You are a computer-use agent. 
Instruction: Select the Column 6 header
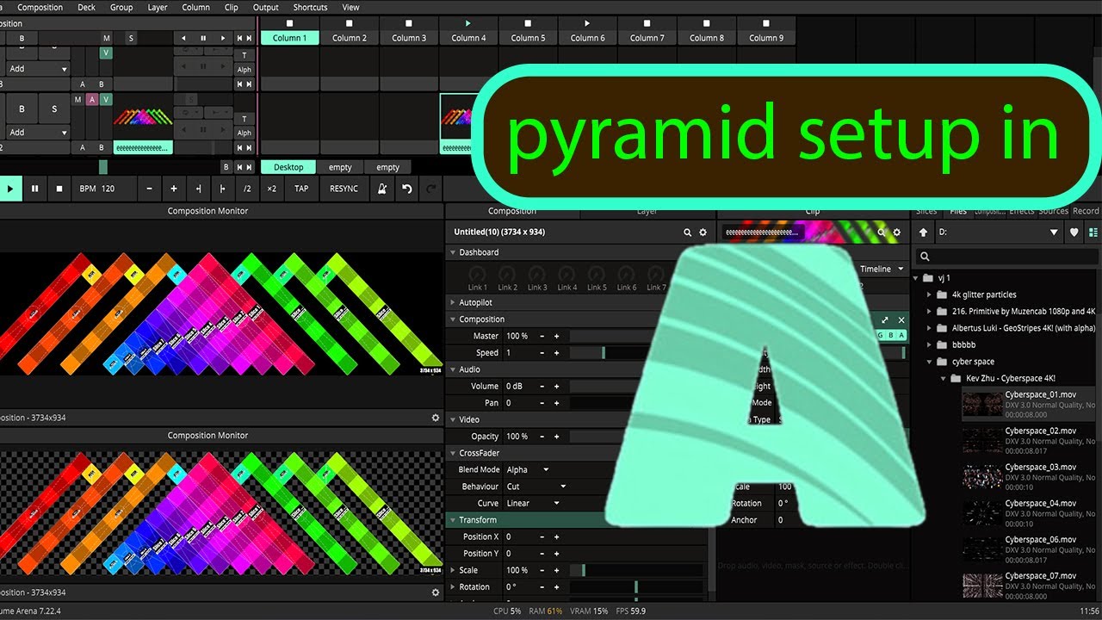click(587, 38)
